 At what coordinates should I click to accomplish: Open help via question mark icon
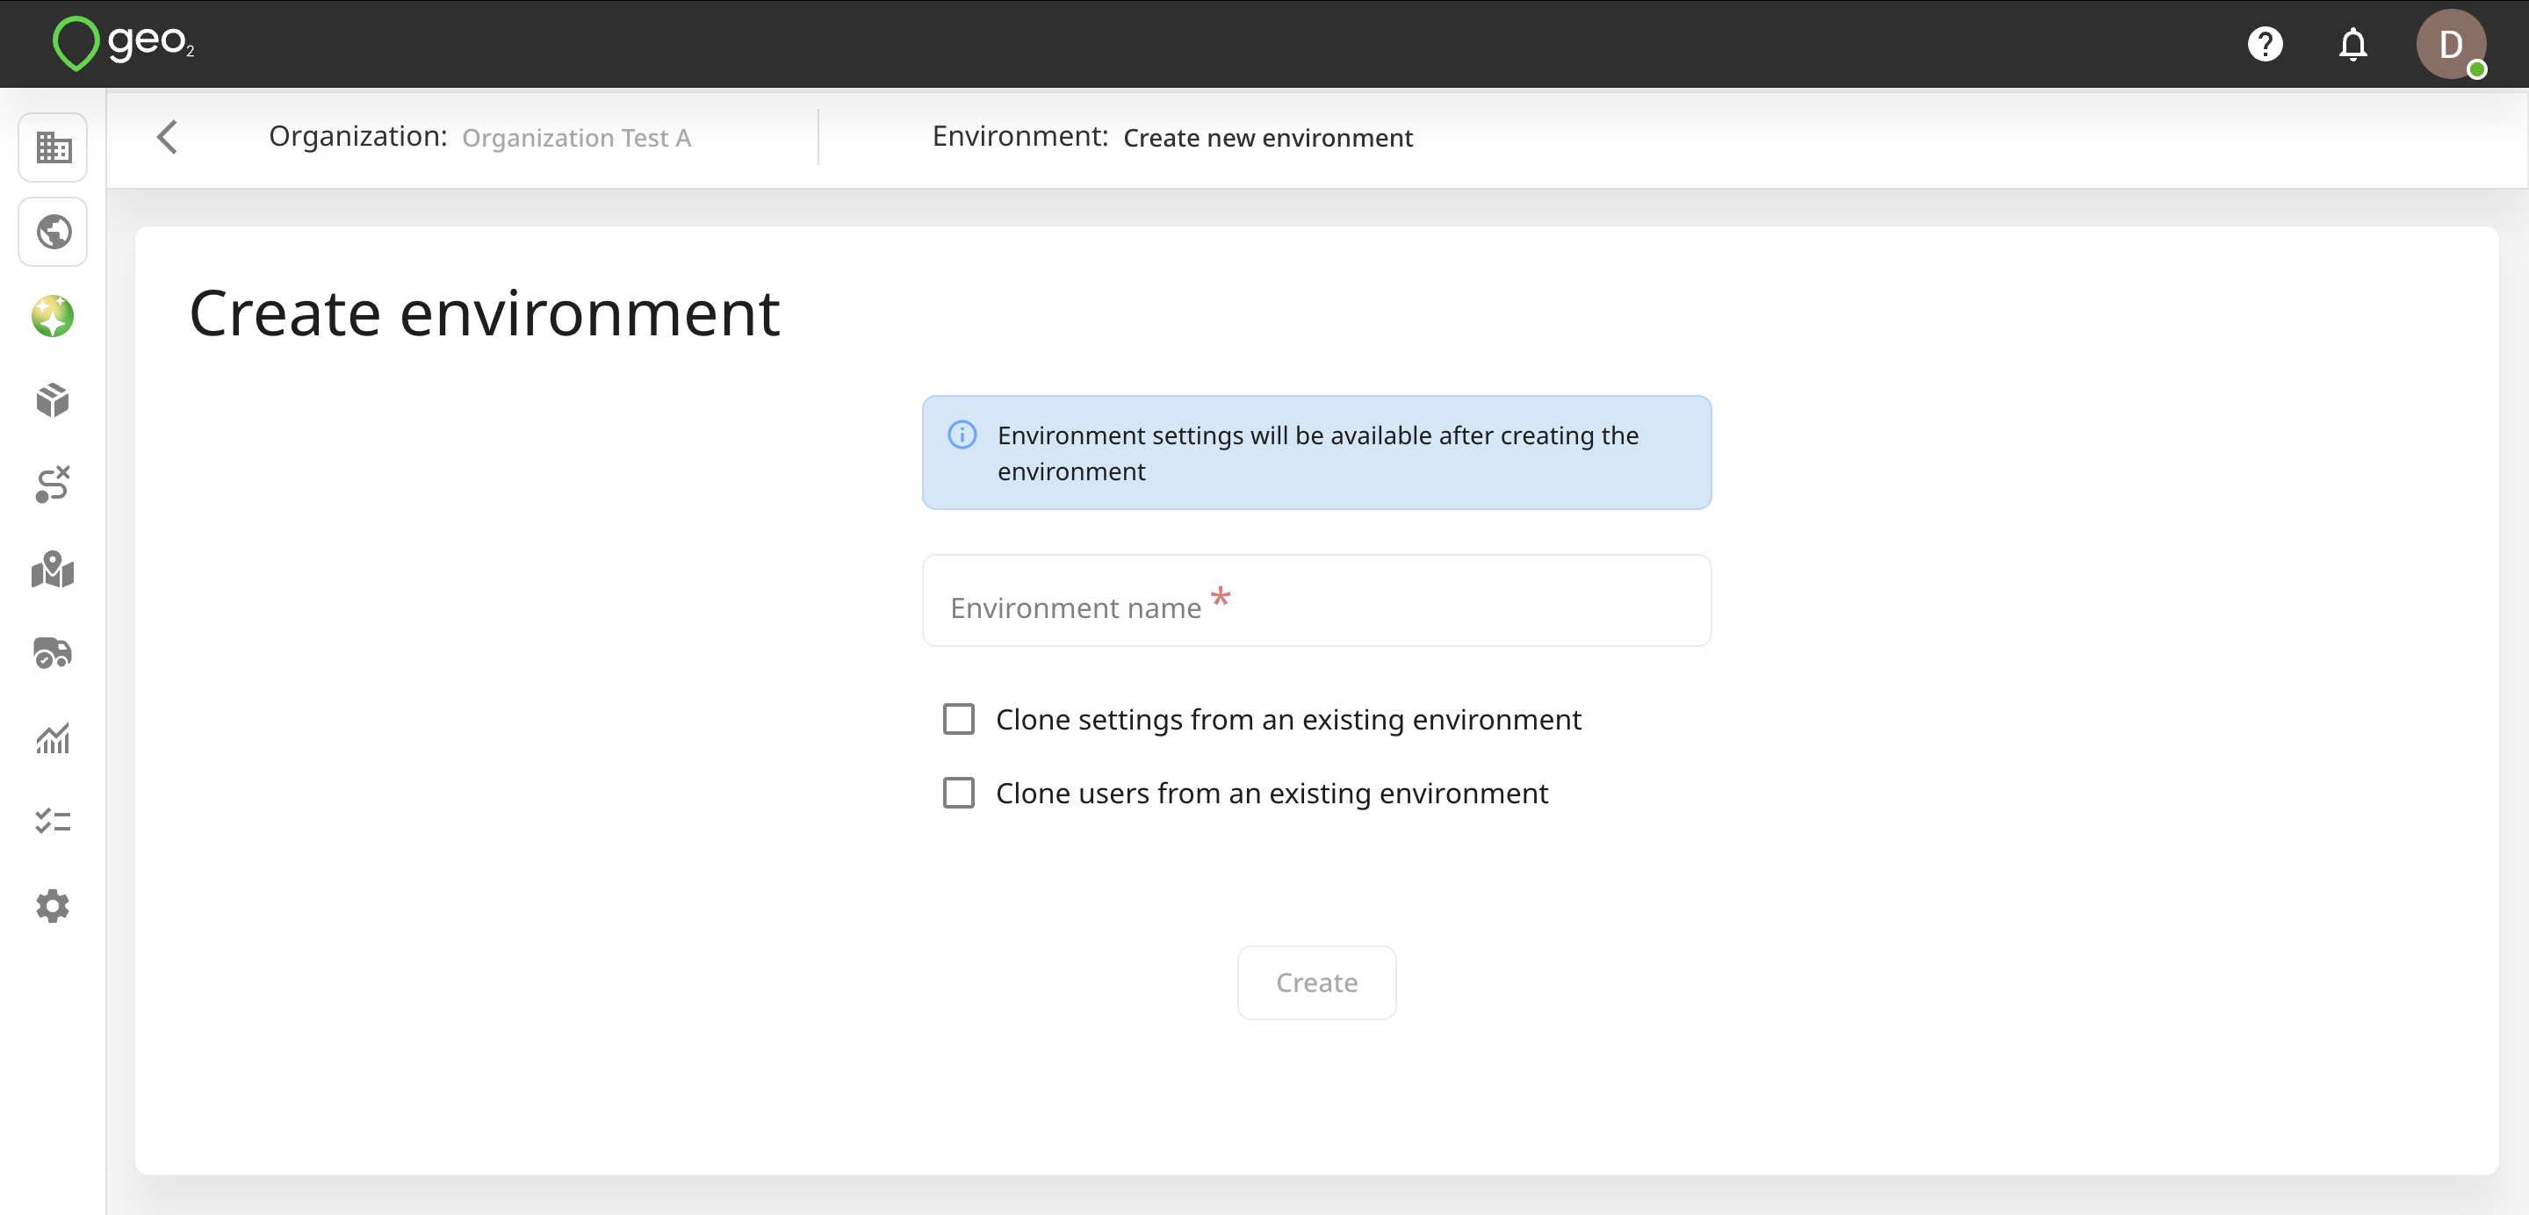coord(2265,44)
